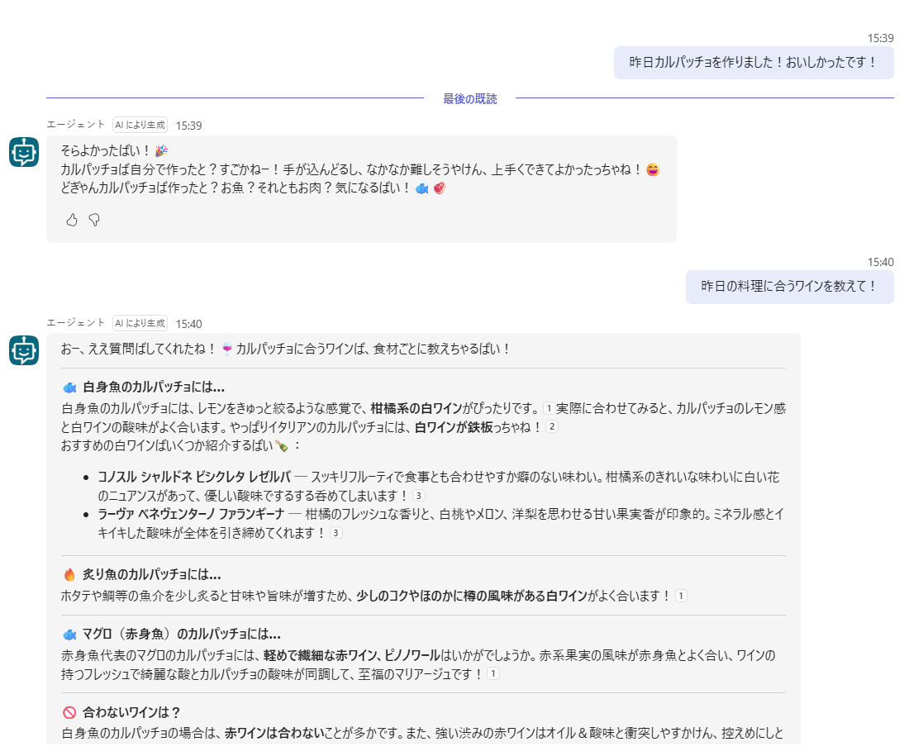Click the エージェント sender name at 15:40
Image resolution: width=909 pixels, height=756 pixels.
(75, 322)
